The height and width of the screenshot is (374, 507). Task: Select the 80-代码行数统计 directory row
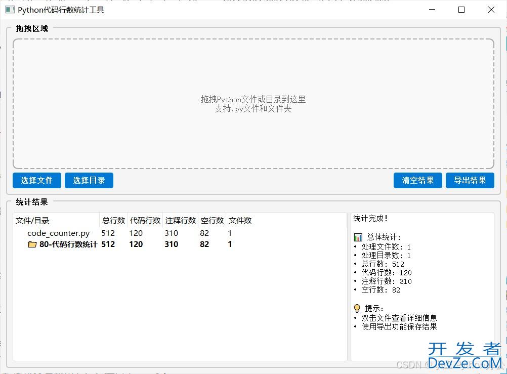click(68, 244)
